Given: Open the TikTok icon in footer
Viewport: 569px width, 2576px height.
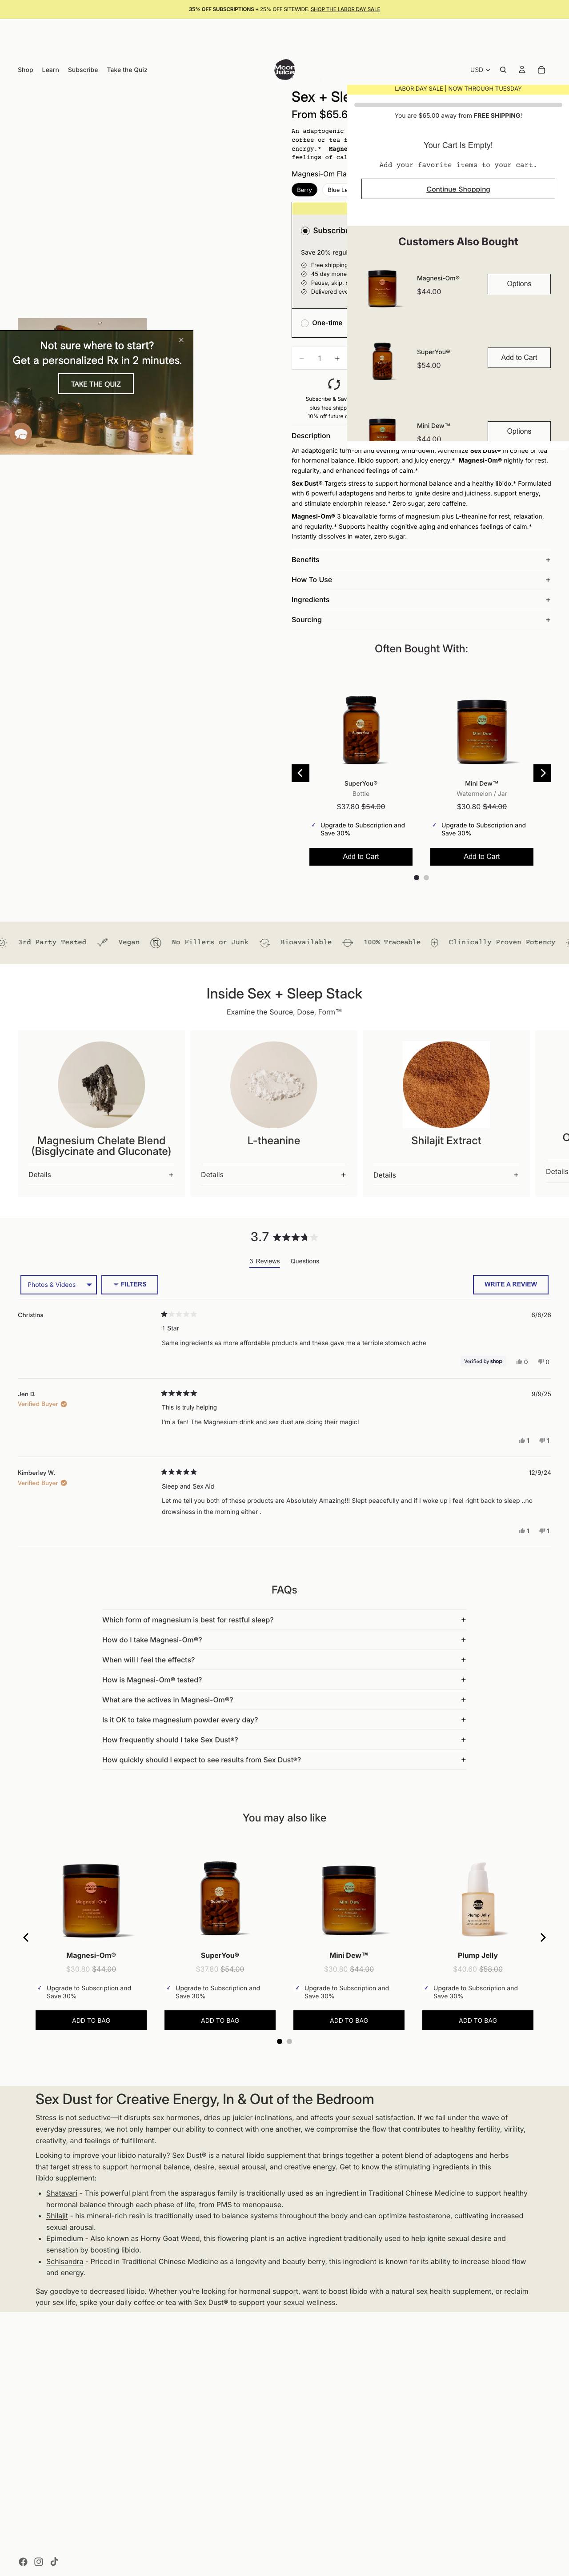Looking at the screenshot, I should (54, 2561).
